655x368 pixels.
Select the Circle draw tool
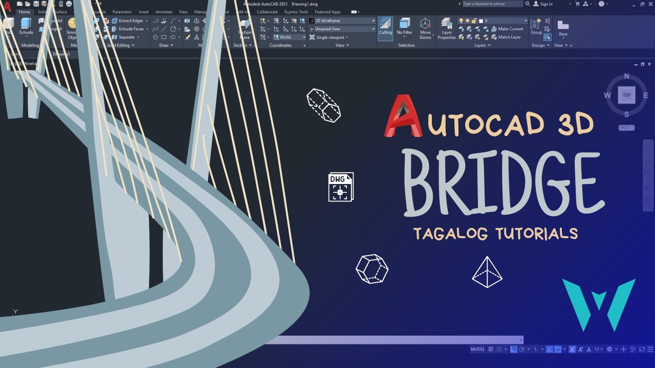coord(173,29)
